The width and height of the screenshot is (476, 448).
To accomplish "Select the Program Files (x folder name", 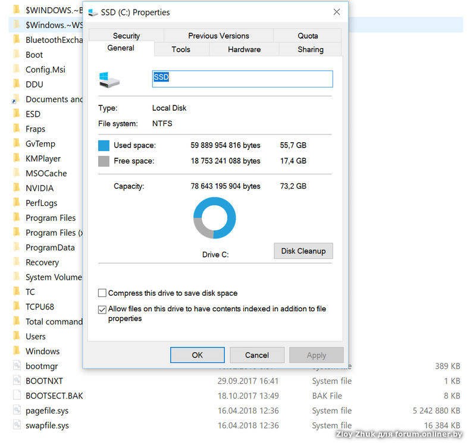I will pos(54,233).
